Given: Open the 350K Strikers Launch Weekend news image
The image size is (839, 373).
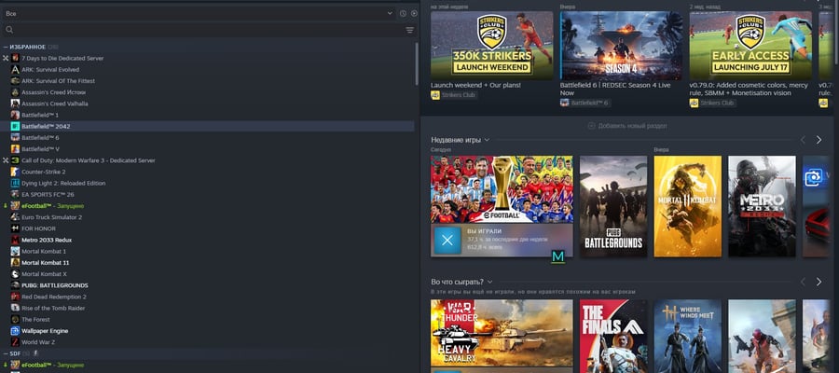Looking at the screenshot, I should [491, 46].
